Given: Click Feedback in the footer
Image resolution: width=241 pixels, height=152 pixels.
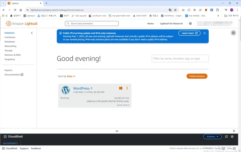Looking at the screenshot, I should (36, 148).
